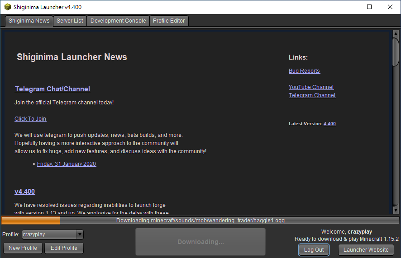Open the Friday, 31 January 2020 link
The height and width of the screenshot is (258, 401).
[x=67, y=164]
